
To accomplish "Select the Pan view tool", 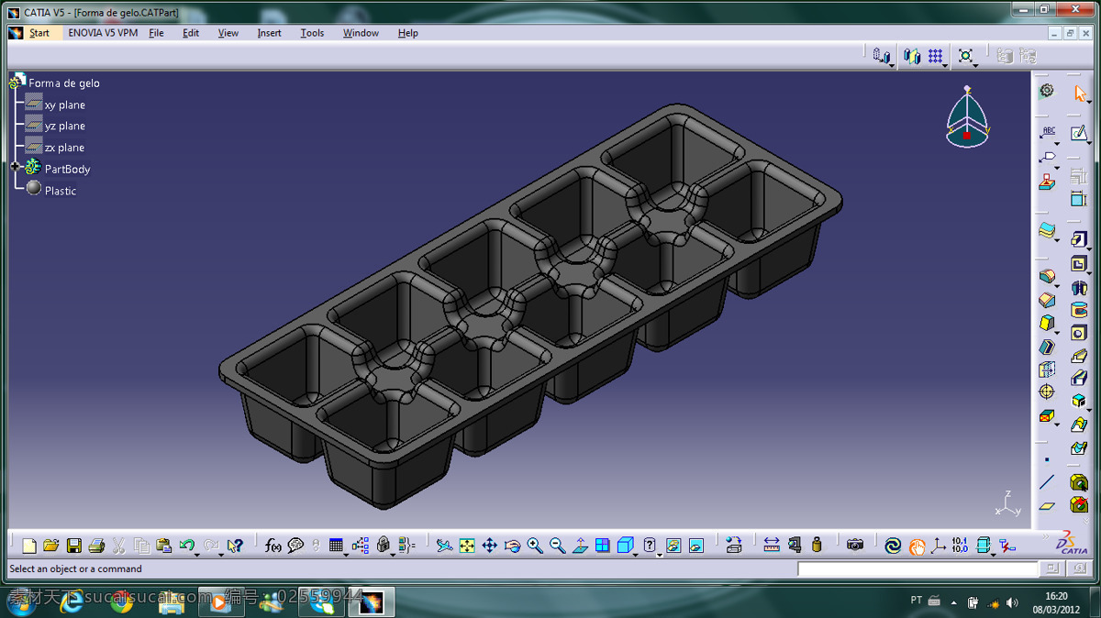I will click(489, 546).
